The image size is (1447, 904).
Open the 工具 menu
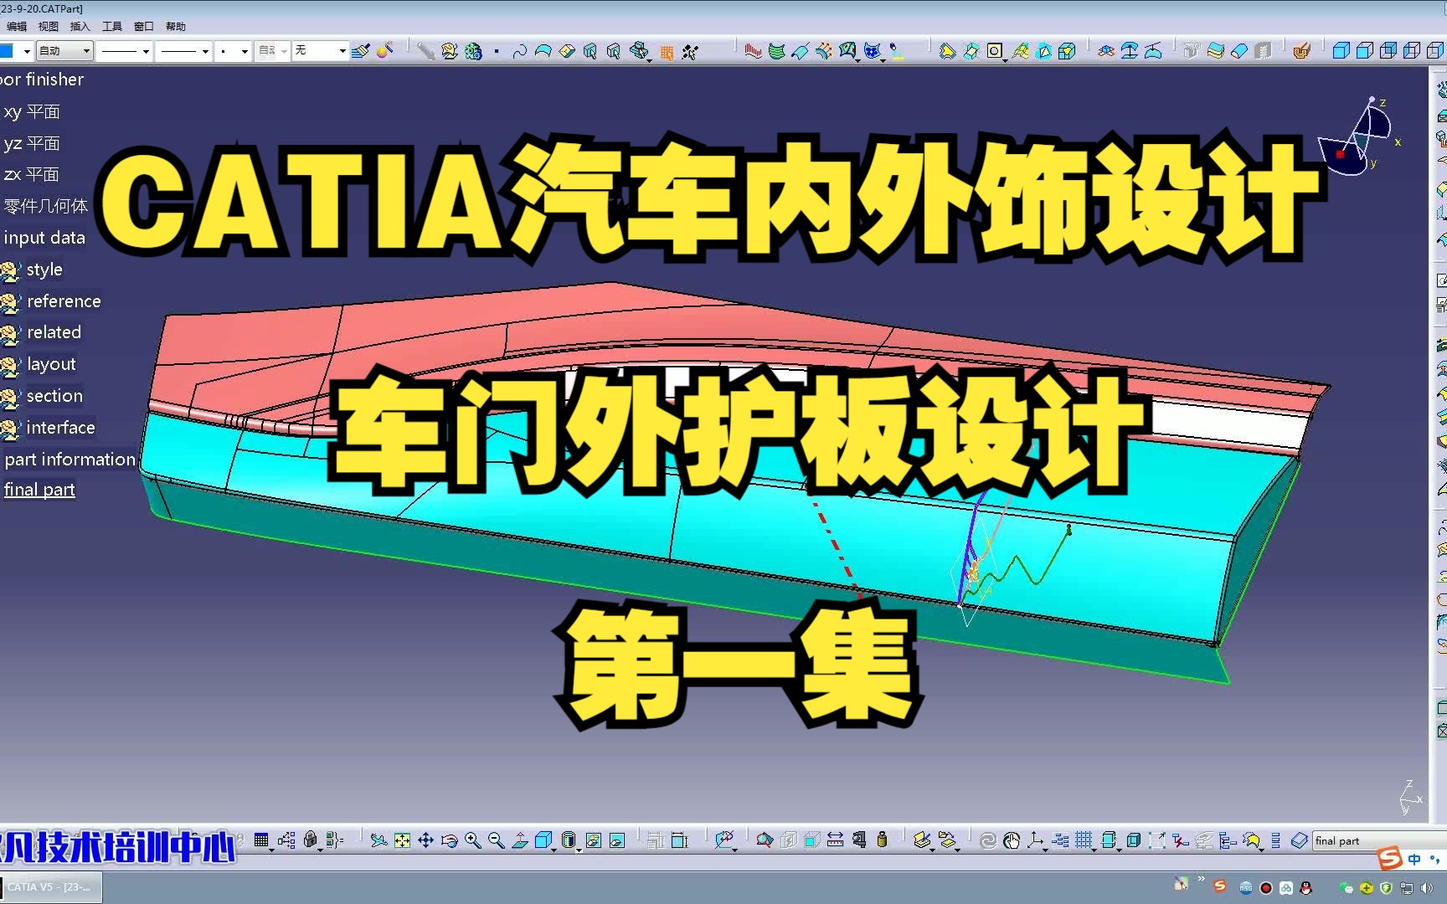tap(111, 26)
